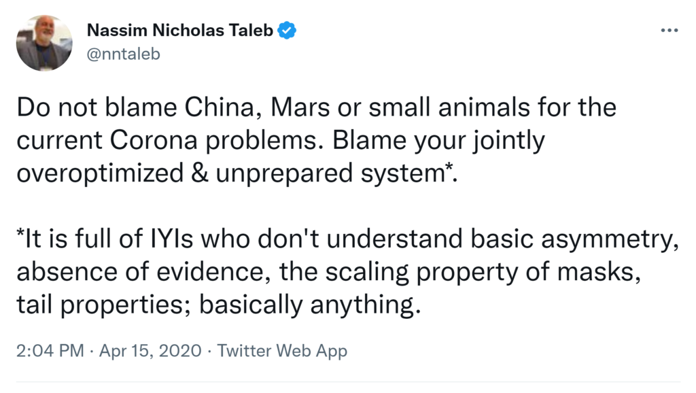Click the Apr 15, 2020 date

[150, 351]
